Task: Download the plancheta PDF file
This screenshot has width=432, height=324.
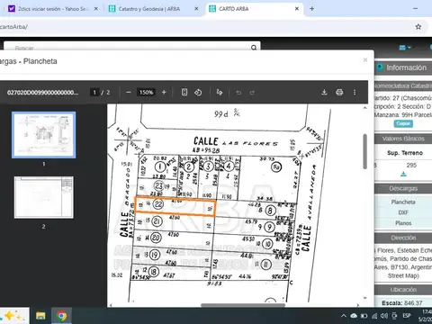Action: [x=324, y=92]
